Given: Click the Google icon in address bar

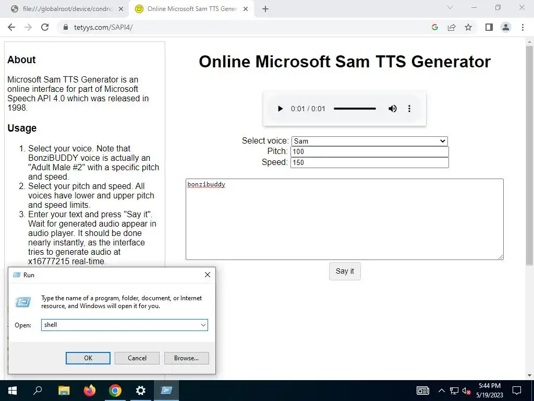Looking at the screenshot, I should [434, 27].
